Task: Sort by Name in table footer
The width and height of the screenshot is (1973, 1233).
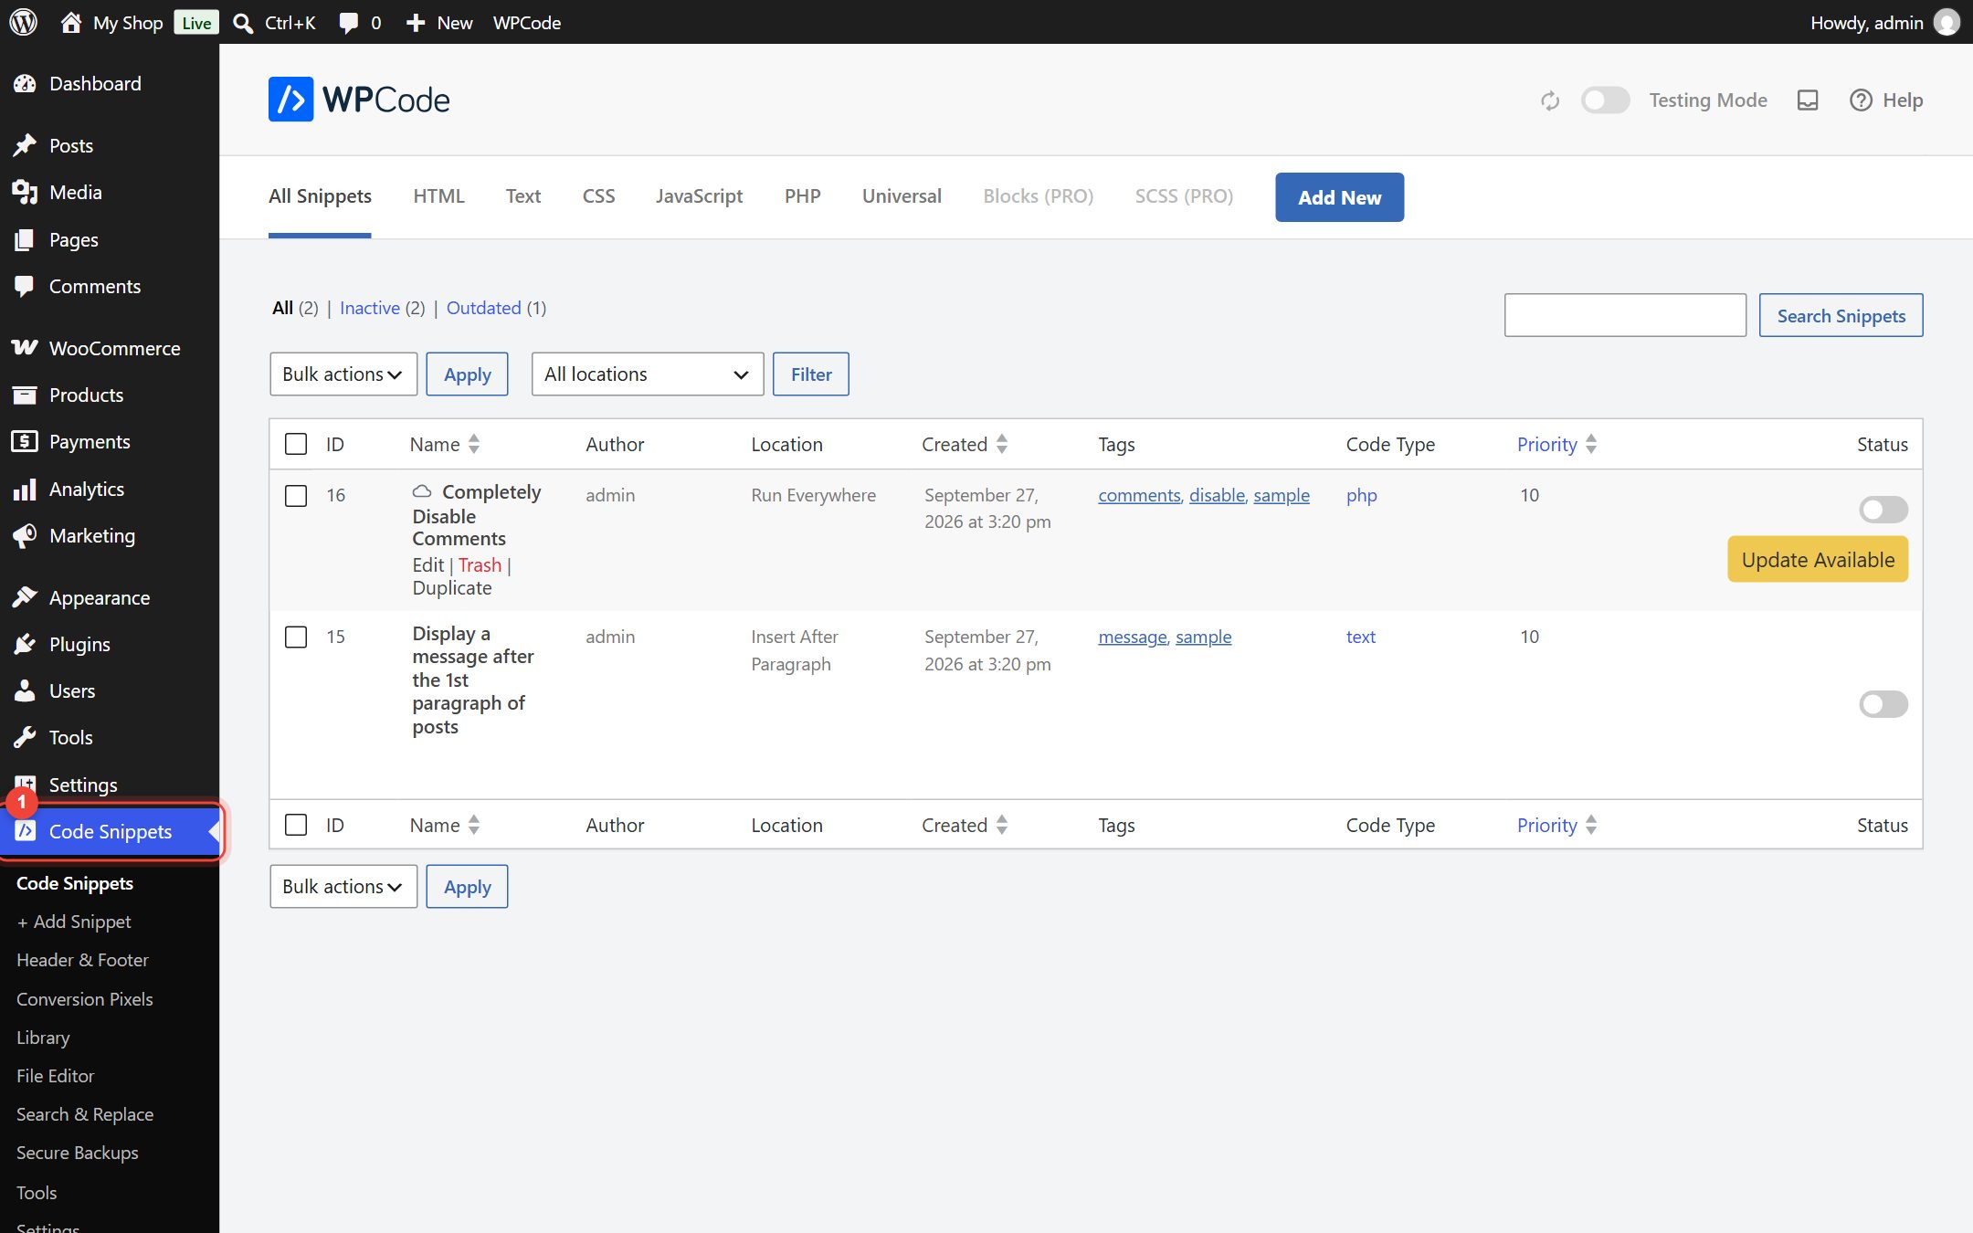Action: 445,825
